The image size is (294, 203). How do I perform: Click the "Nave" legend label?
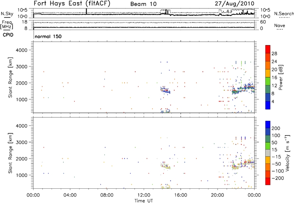coord(280,26)
